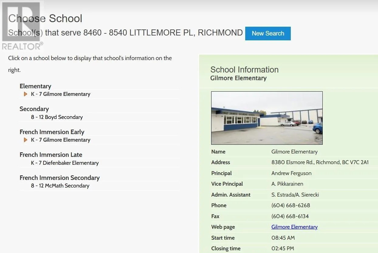Viewport: 378px width, 253px height.
Task: Click the French Immersion Late heading
Action: pos(51,155)
